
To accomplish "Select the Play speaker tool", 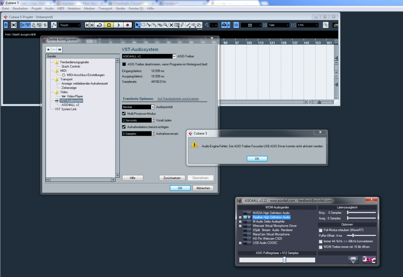I will pos(194,25).
